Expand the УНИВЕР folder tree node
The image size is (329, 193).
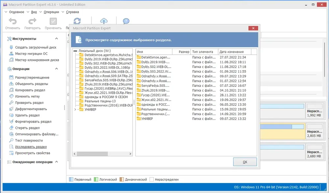point(75,109)
